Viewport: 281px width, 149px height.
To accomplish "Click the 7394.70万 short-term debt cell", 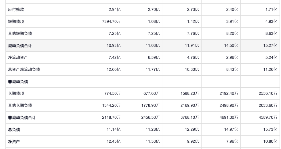I will coord(111,21).
